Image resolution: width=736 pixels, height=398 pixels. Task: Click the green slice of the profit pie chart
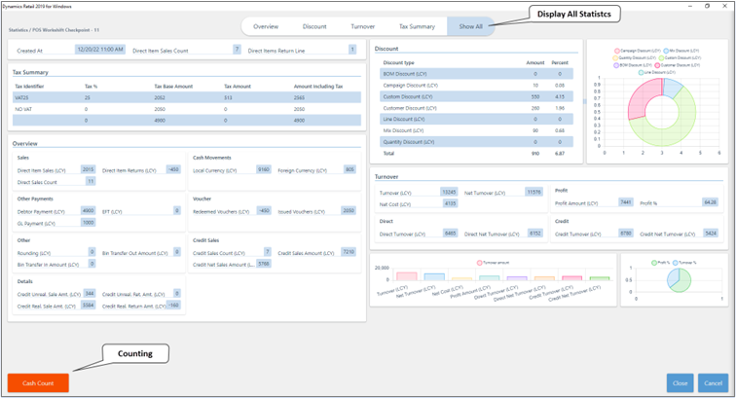681,284
